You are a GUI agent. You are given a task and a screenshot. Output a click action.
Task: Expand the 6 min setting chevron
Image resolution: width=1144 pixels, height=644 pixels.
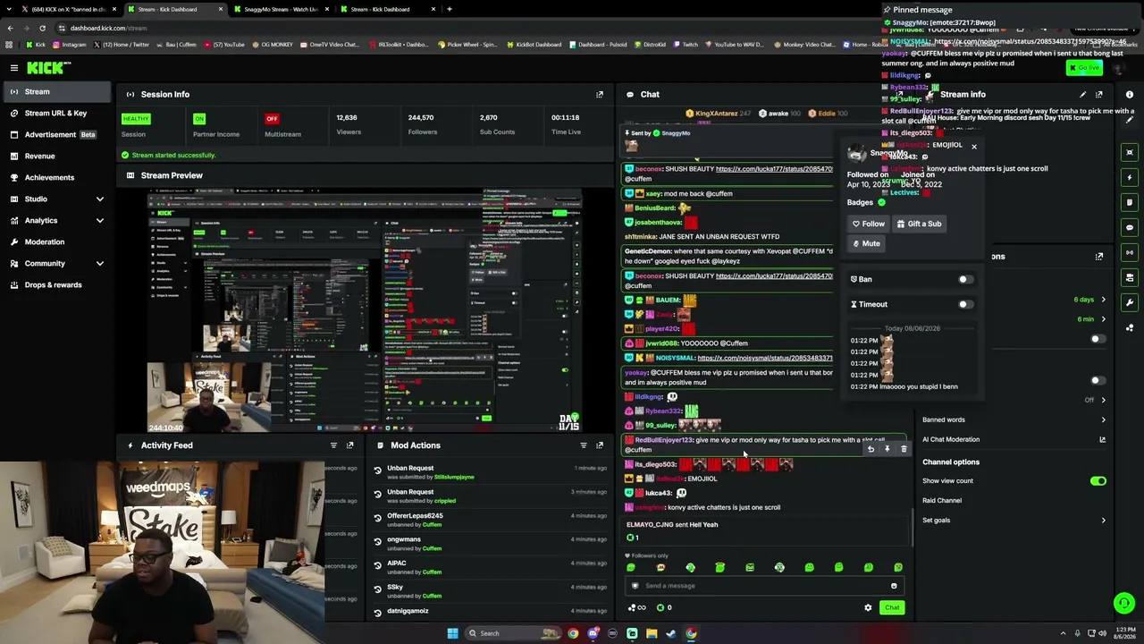click(1103, 319)
